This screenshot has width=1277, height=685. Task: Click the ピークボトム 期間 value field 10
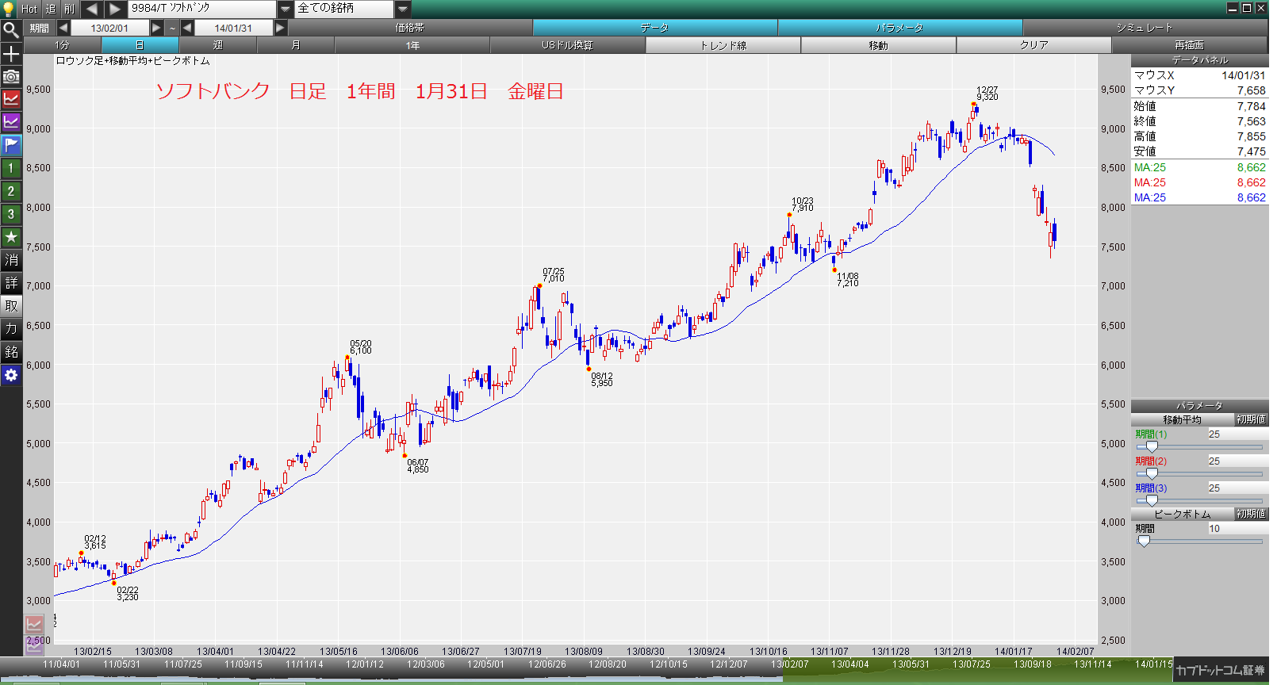click(x=1237, y=529)
